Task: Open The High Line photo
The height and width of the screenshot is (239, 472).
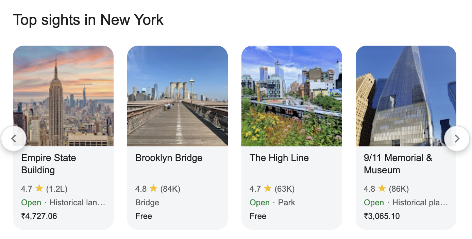Action: (291, 96)
